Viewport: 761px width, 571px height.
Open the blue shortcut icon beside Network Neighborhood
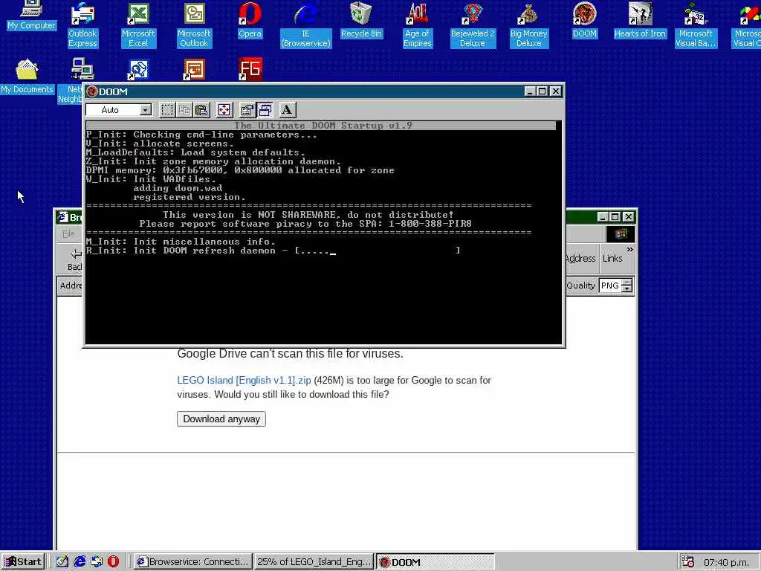coord(138,69)
